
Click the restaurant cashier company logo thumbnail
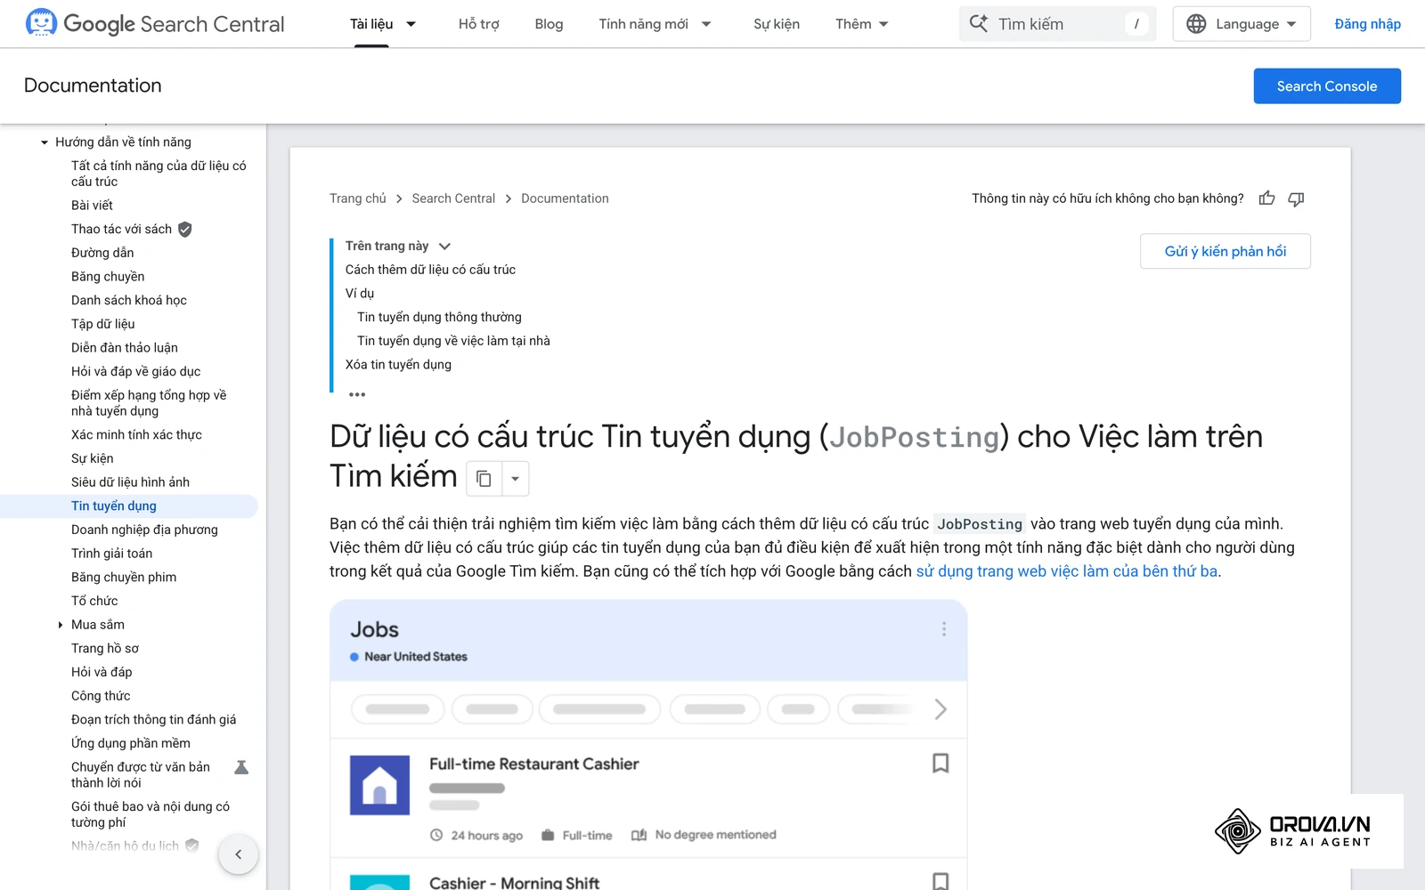380,785
